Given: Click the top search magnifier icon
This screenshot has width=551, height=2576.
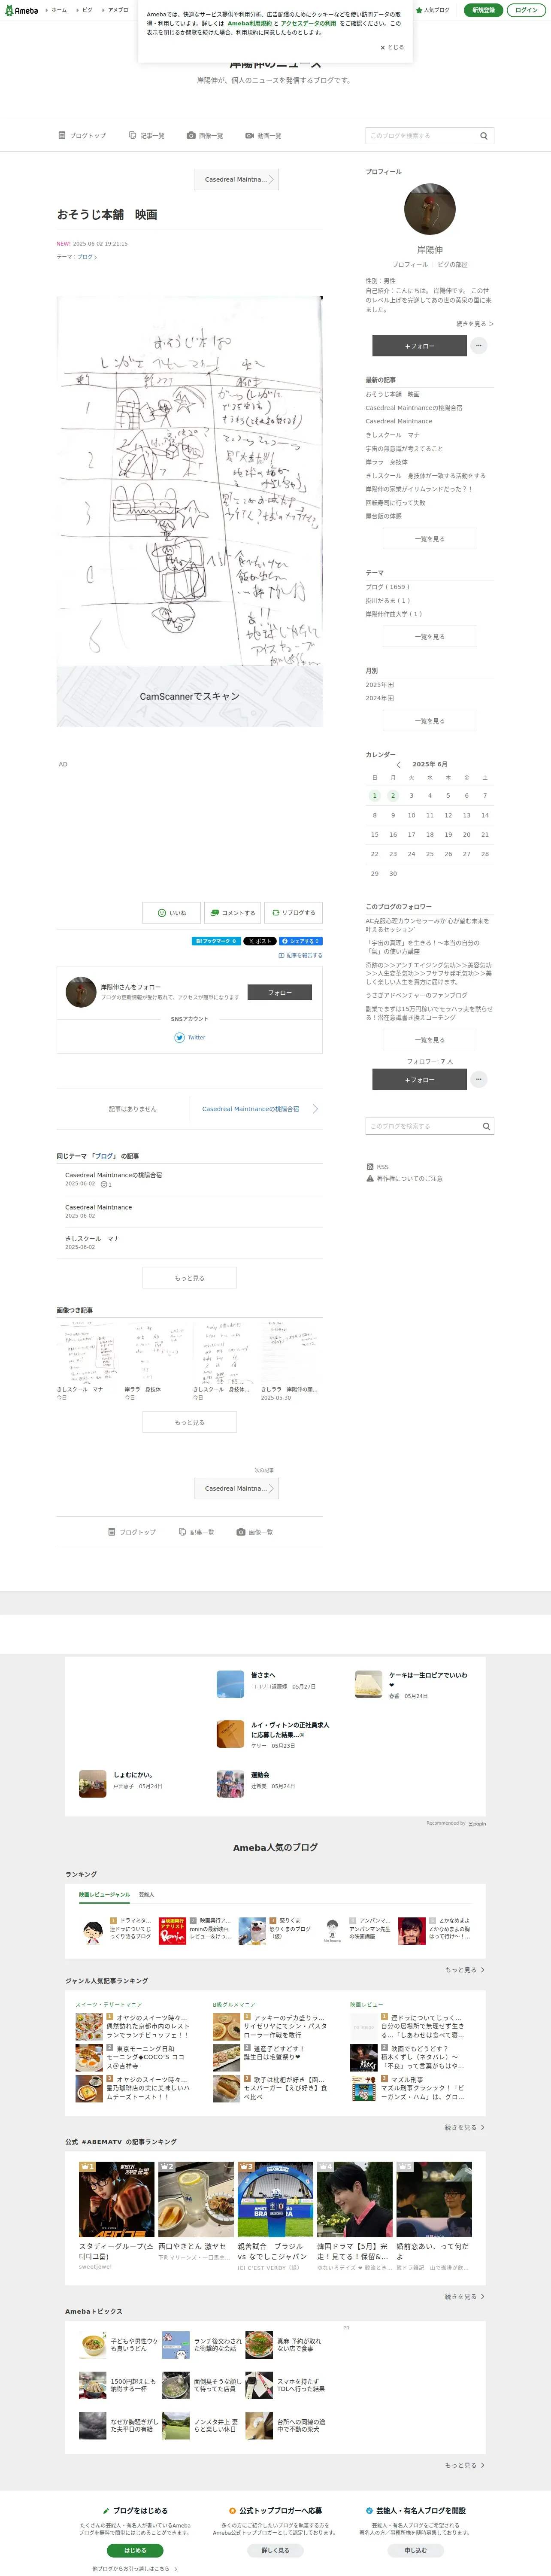Looking at the screenshot, I should click(x=484, y=136).
